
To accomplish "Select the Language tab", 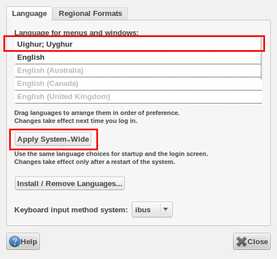I will click(29, 14).
